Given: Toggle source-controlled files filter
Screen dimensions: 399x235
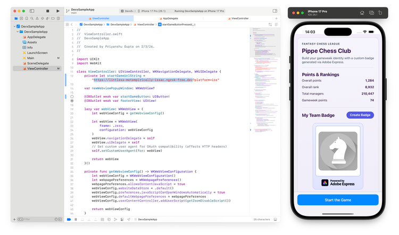Looking at the screenshot, I should coord(60,219).
